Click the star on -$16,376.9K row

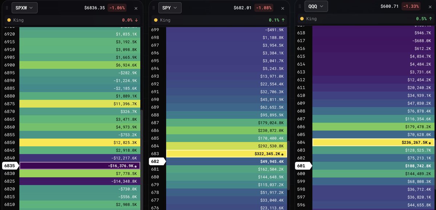136,166
